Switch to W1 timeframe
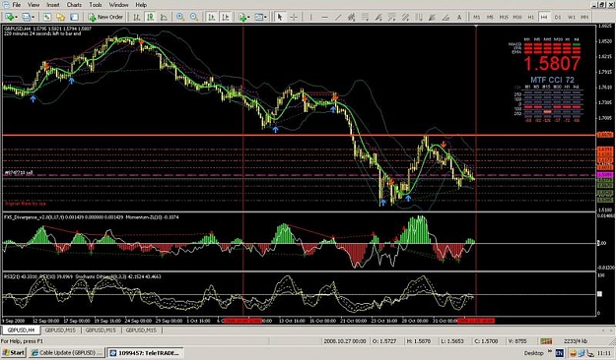Image resolution: width=616 pixels, height=360 pixels. 572,17
